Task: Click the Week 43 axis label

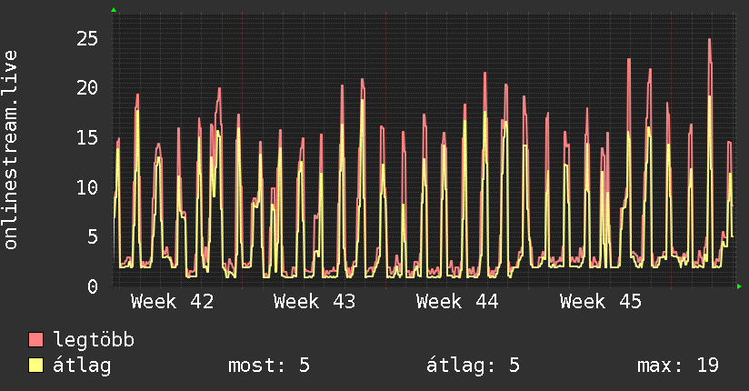Action: pos(315,302)
